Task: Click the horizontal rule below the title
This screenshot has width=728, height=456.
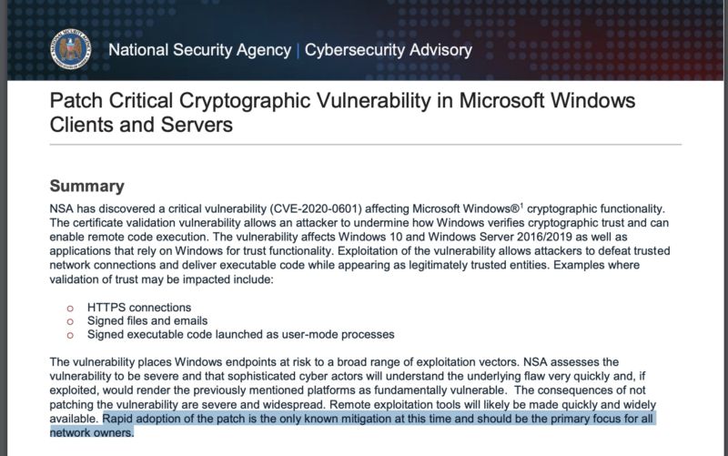Action: (366, 145)
